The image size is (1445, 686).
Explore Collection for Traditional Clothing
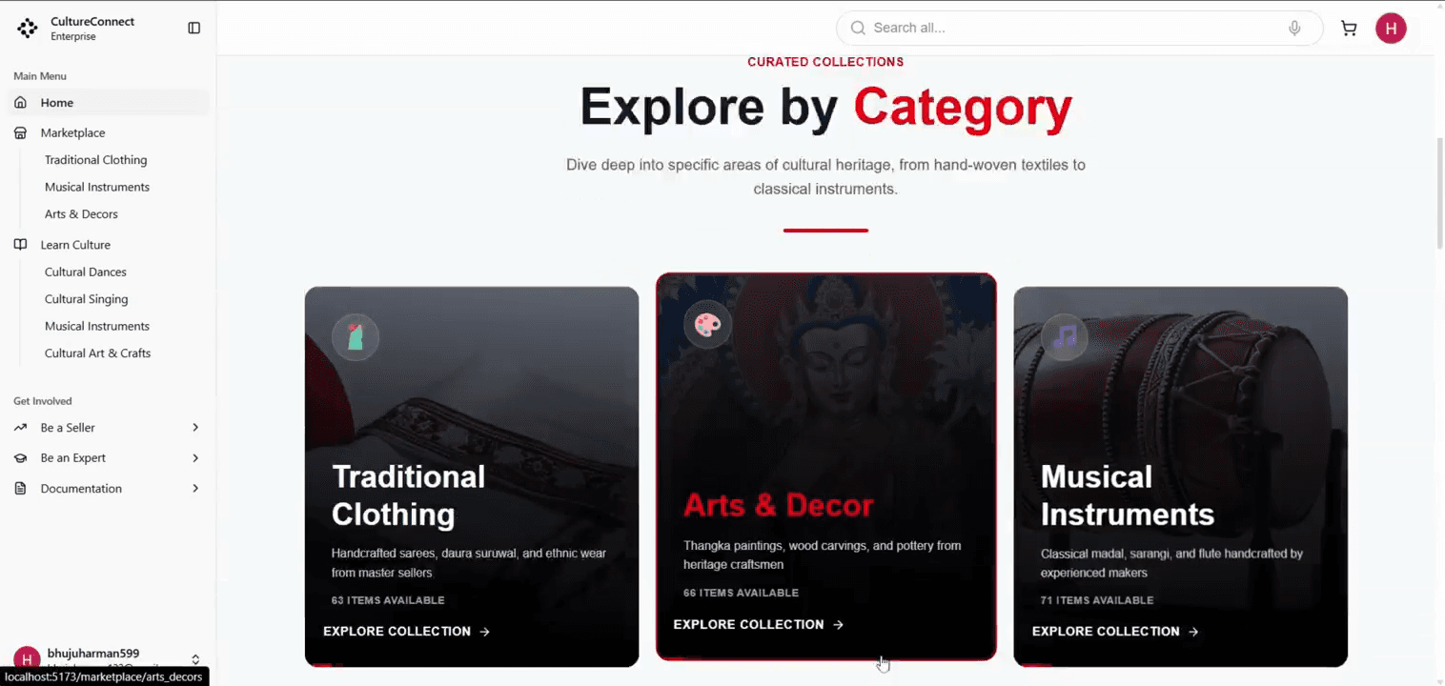[x=406, y=632]
